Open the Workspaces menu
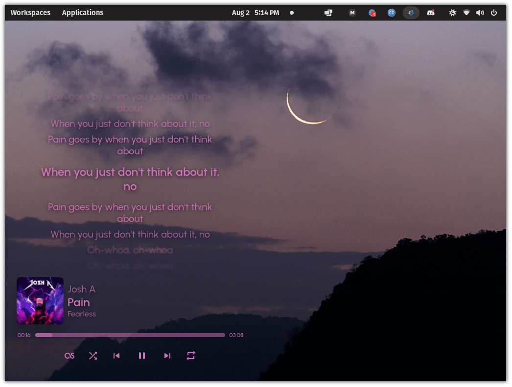Screen dimensions: 512x387 point(30,12)
